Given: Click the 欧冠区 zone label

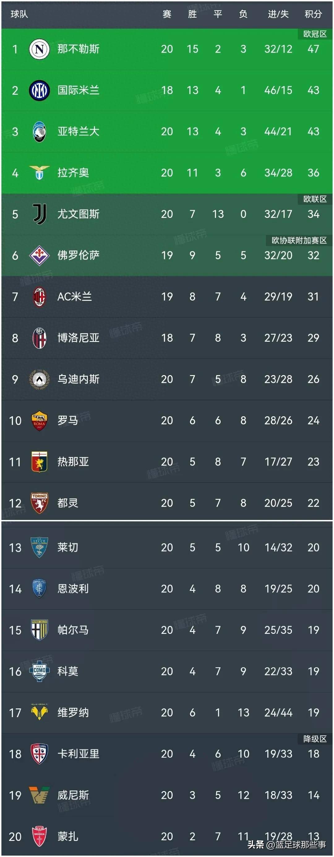Looking at the screenshot, I should point(315,34).
